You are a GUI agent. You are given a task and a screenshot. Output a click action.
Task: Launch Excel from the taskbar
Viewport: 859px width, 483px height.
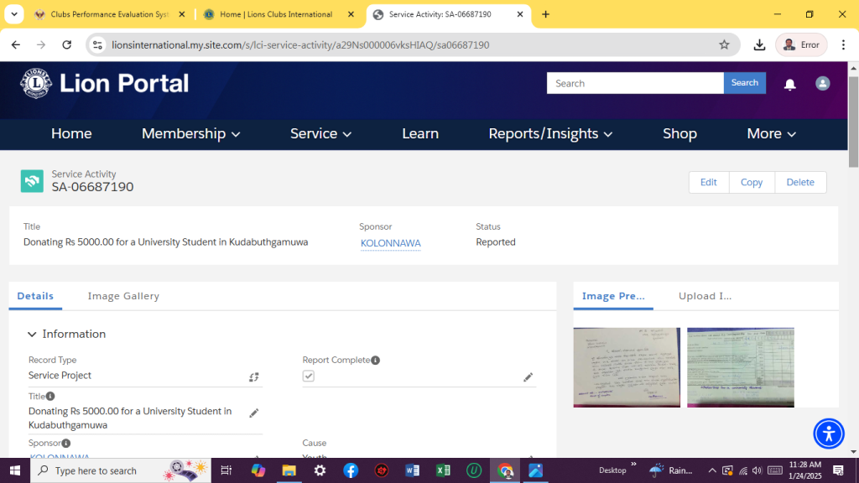coord(443,470)
